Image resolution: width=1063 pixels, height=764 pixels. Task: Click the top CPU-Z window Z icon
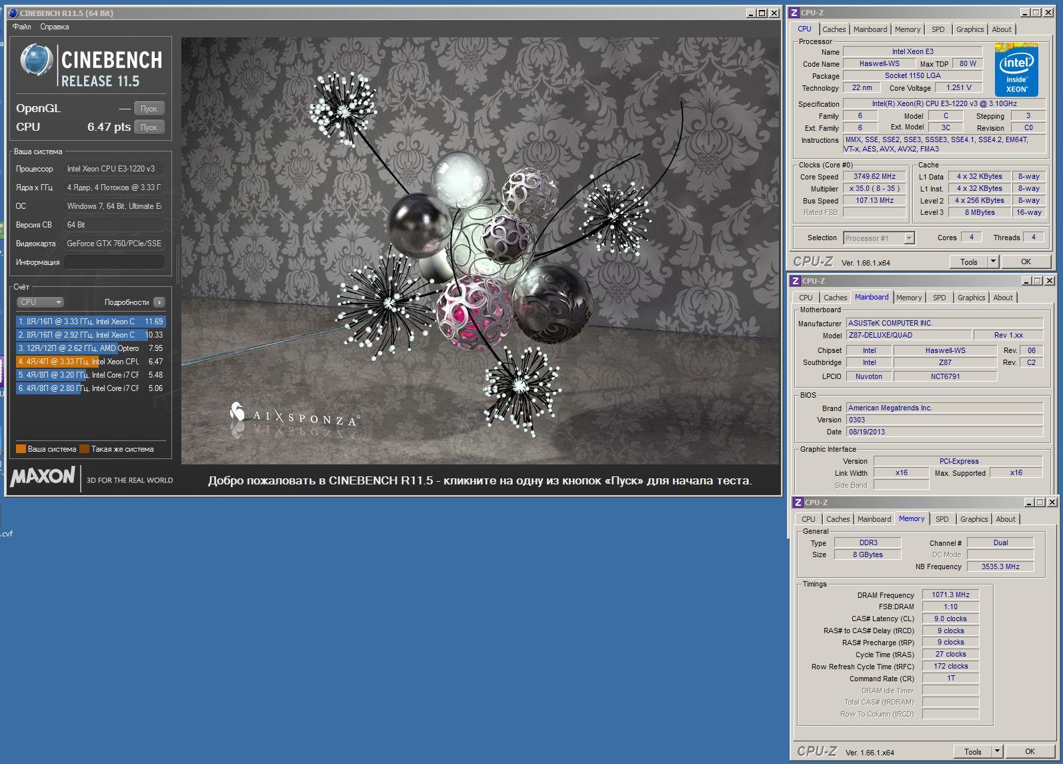[x=794, y=13]
